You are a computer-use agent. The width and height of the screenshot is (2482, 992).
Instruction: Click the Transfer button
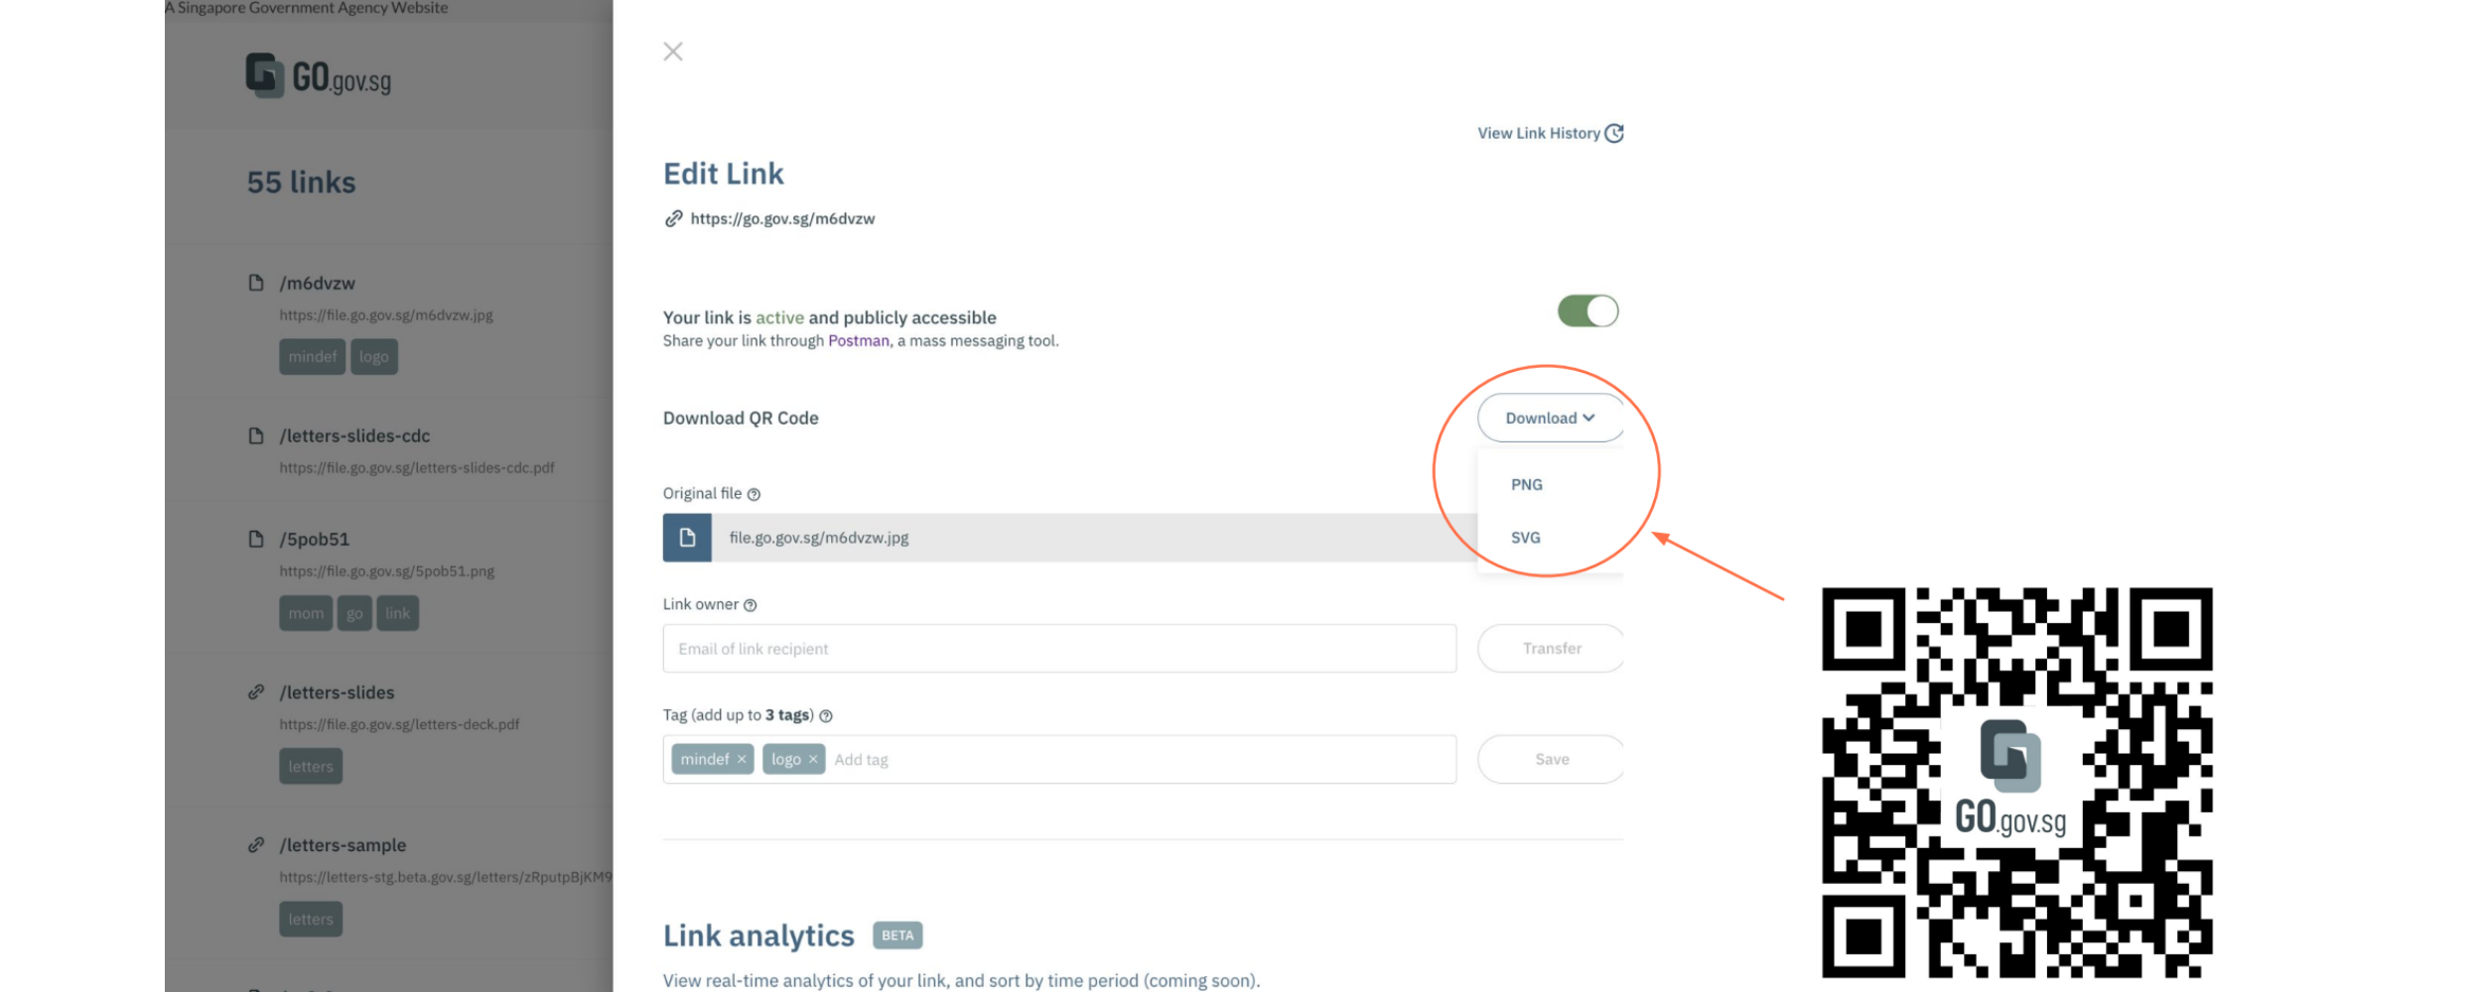1551,649
